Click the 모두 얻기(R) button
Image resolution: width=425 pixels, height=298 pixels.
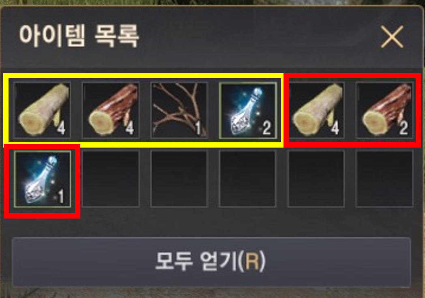click(211, 262)
